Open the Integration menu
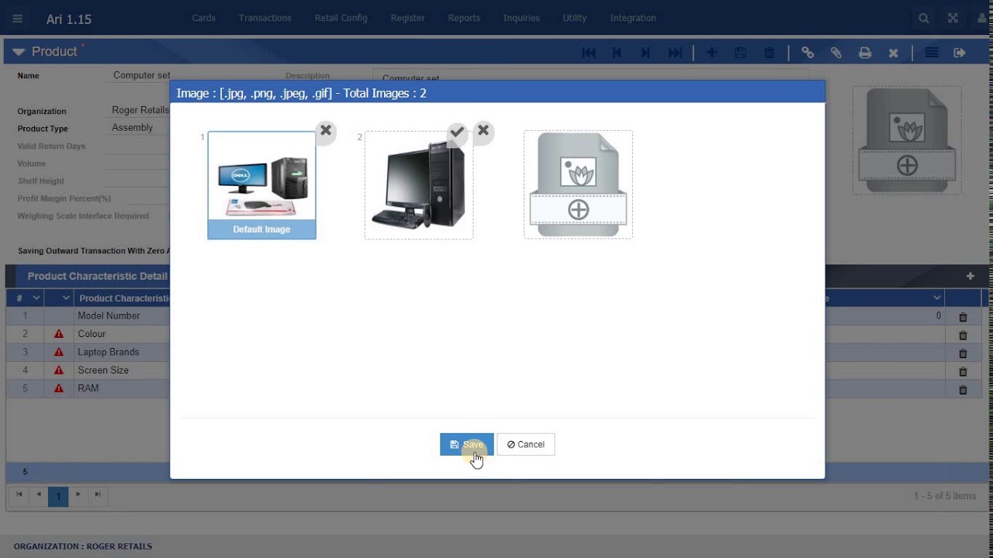This screenshot has height=558, width=993. point(633,18)
